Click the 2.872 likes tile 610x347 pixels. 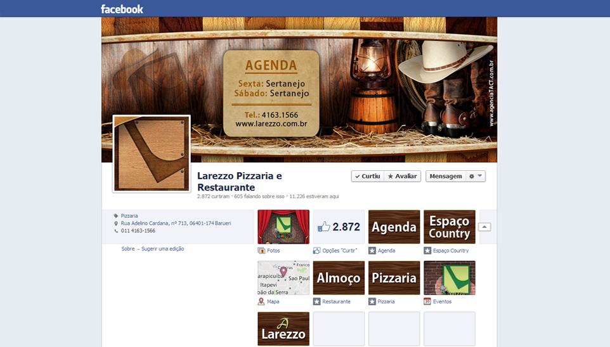[x=339, y=227]
